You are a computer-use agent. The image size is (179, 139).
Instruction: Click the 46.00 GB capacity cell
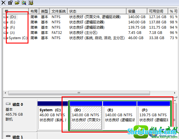coord(136,38)
